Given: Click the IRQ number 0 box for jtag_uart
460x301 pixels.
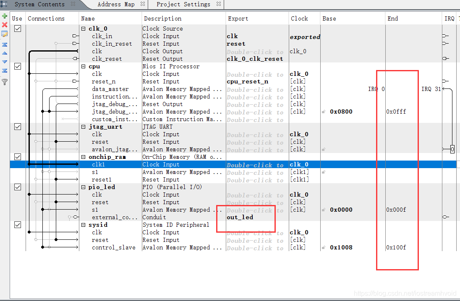Looking at the screenshot, I should coord(452,150).
